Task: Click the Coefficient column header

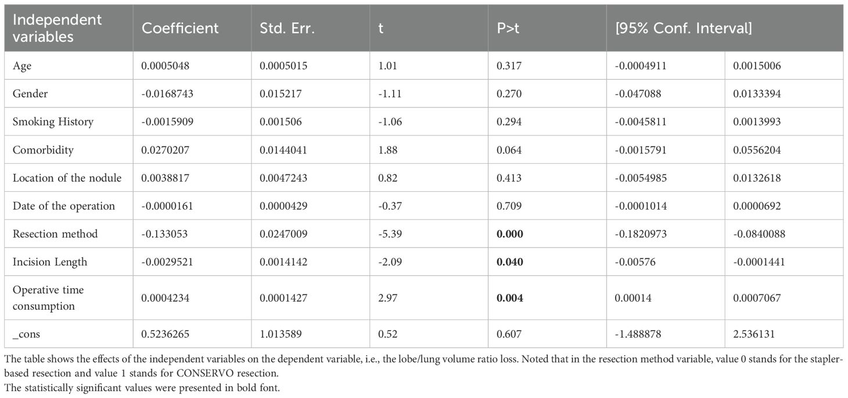Action: pyautogui.click(x=180, y=28)
